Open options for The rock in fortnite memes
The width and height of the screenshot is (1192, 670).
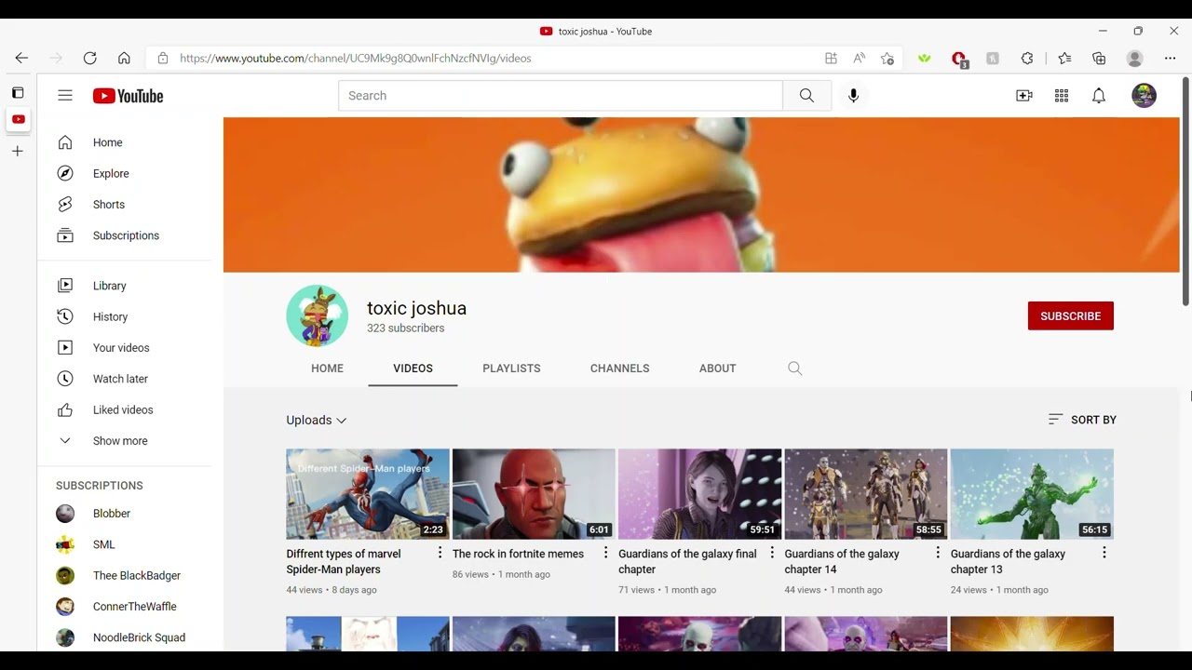tap(605, 553)
